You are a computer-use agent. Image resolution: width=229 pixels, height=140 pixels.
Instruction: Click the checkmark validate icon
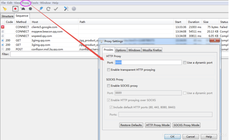(56, 9)
